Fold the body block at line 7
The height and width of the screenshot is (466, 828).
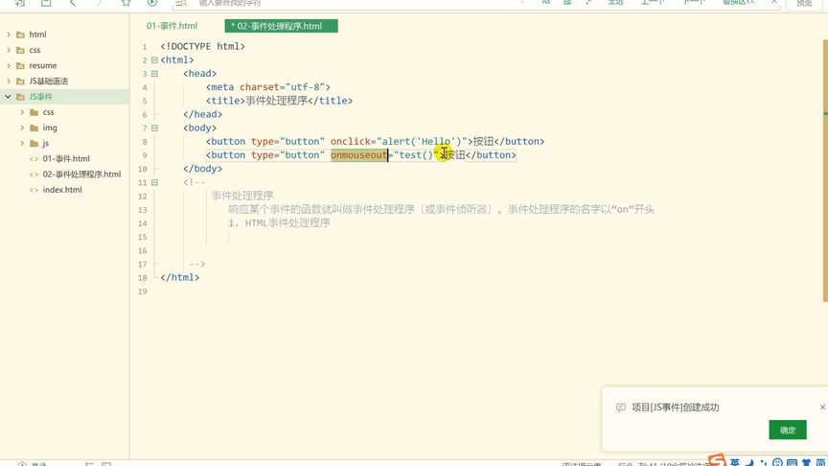[154, 128]
